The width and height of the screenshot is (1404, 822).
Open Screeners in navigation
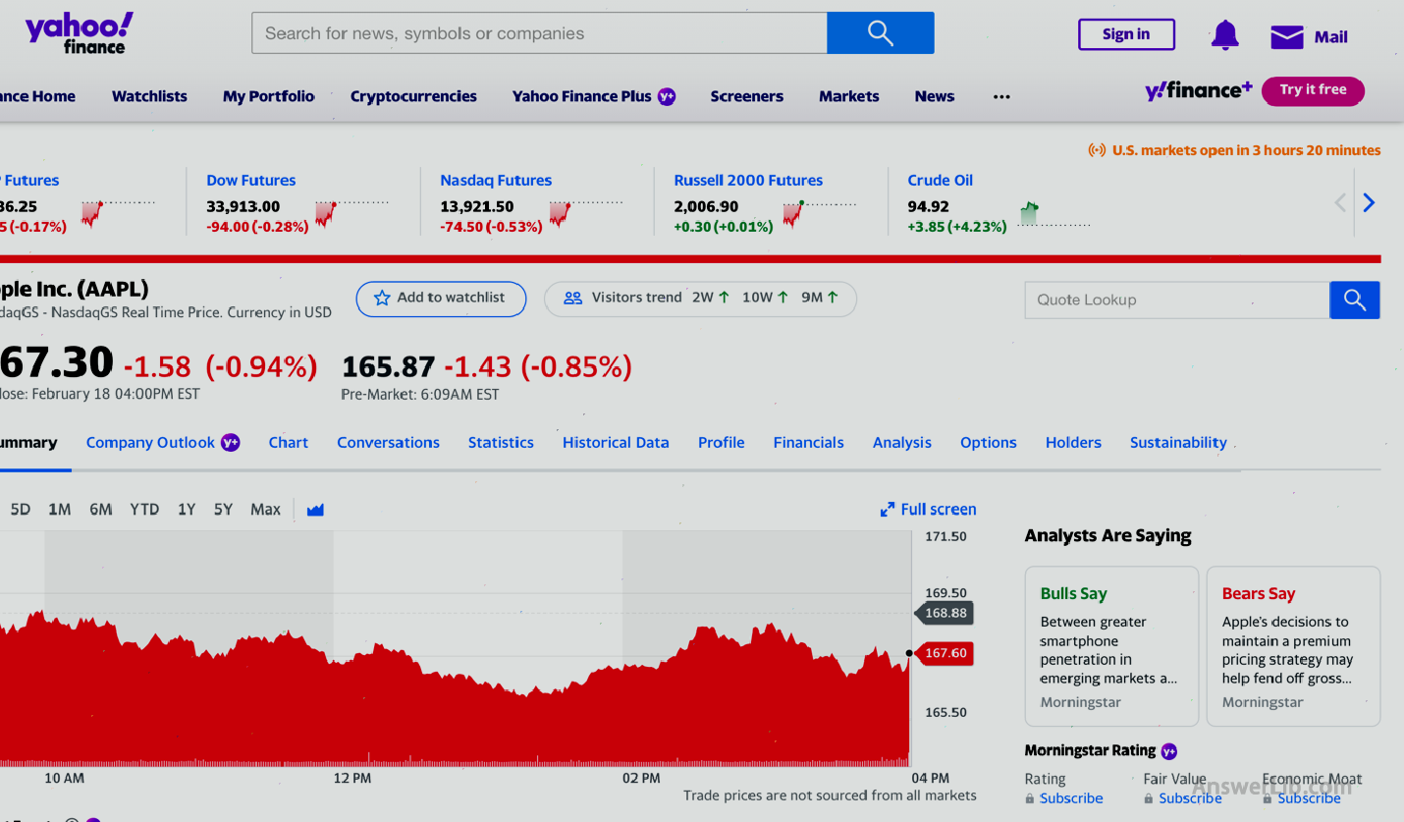[x=747, y=96]
